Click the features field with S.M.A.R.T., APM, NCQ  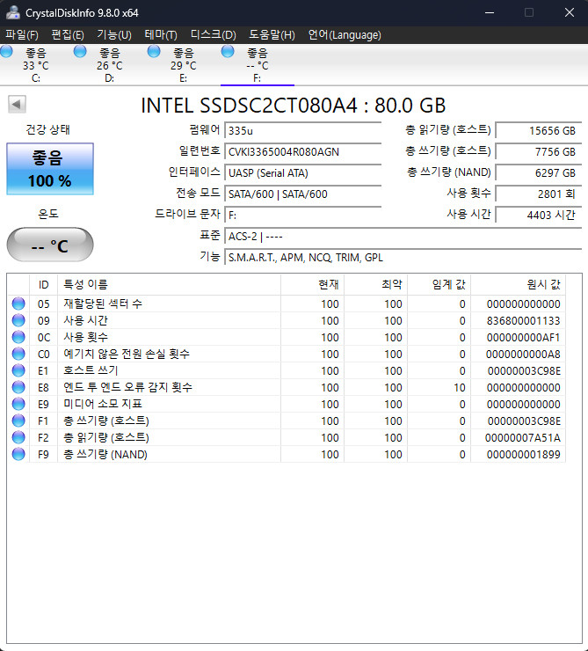pos(403,258)
